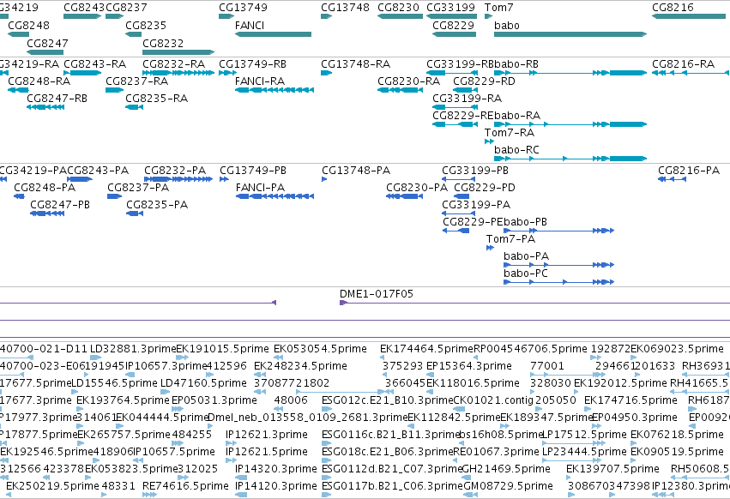Select the CG8216 gene label
The image size is (730, 499).
pos(673,8)
